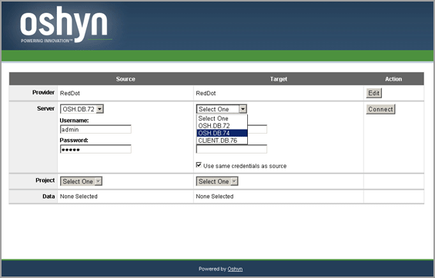Select the 'Select One' option in list
Image resolution: width=435 pixels, height=278 pixels.
point(222,118)
